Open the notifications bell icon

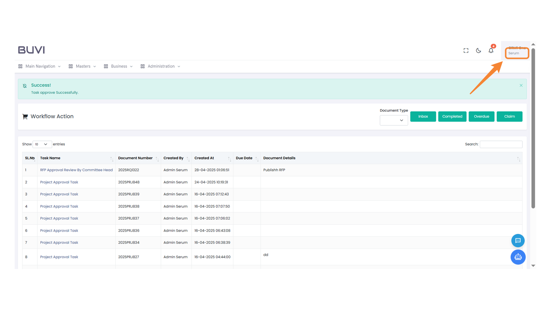(491, 51)
